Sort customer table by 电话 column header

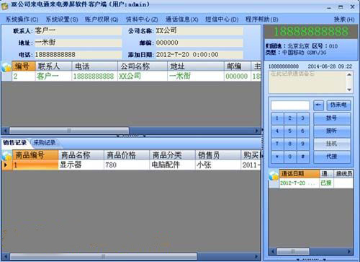coord(94,66)
